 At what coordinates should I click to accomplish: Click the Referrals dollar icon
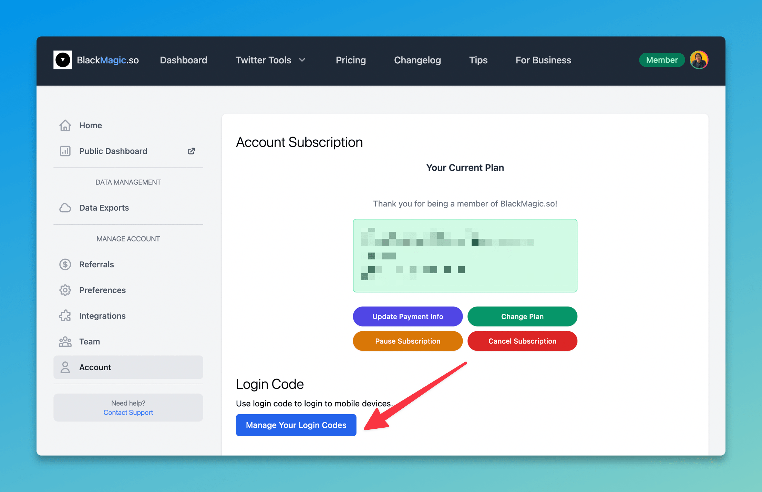click(x=65, y=264)
